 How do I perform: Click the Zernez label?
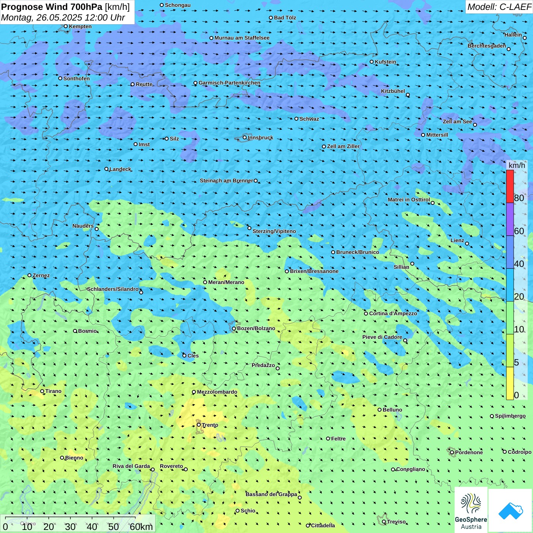(x=41, y=275)
